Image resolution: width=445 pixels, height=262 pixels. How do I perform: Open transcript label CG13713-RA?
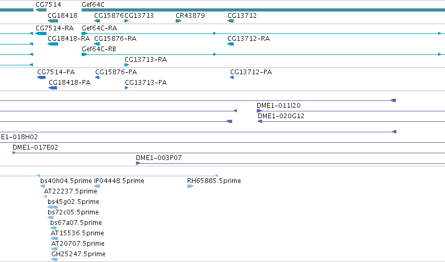(145, 59)
